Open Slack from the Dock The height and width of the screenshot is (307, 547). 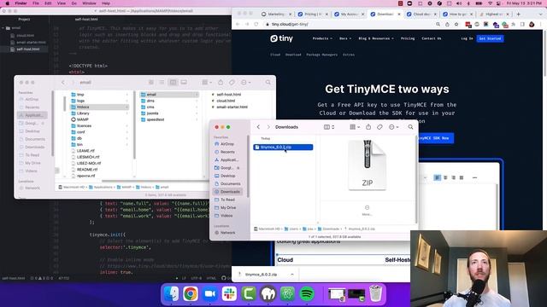[x=229, y=294]
